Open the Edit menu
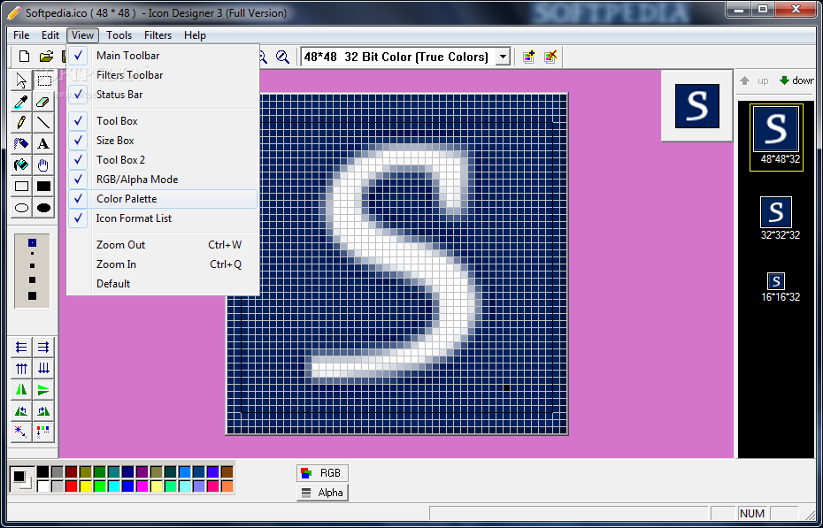823x528 pixels. click(50, 35)
